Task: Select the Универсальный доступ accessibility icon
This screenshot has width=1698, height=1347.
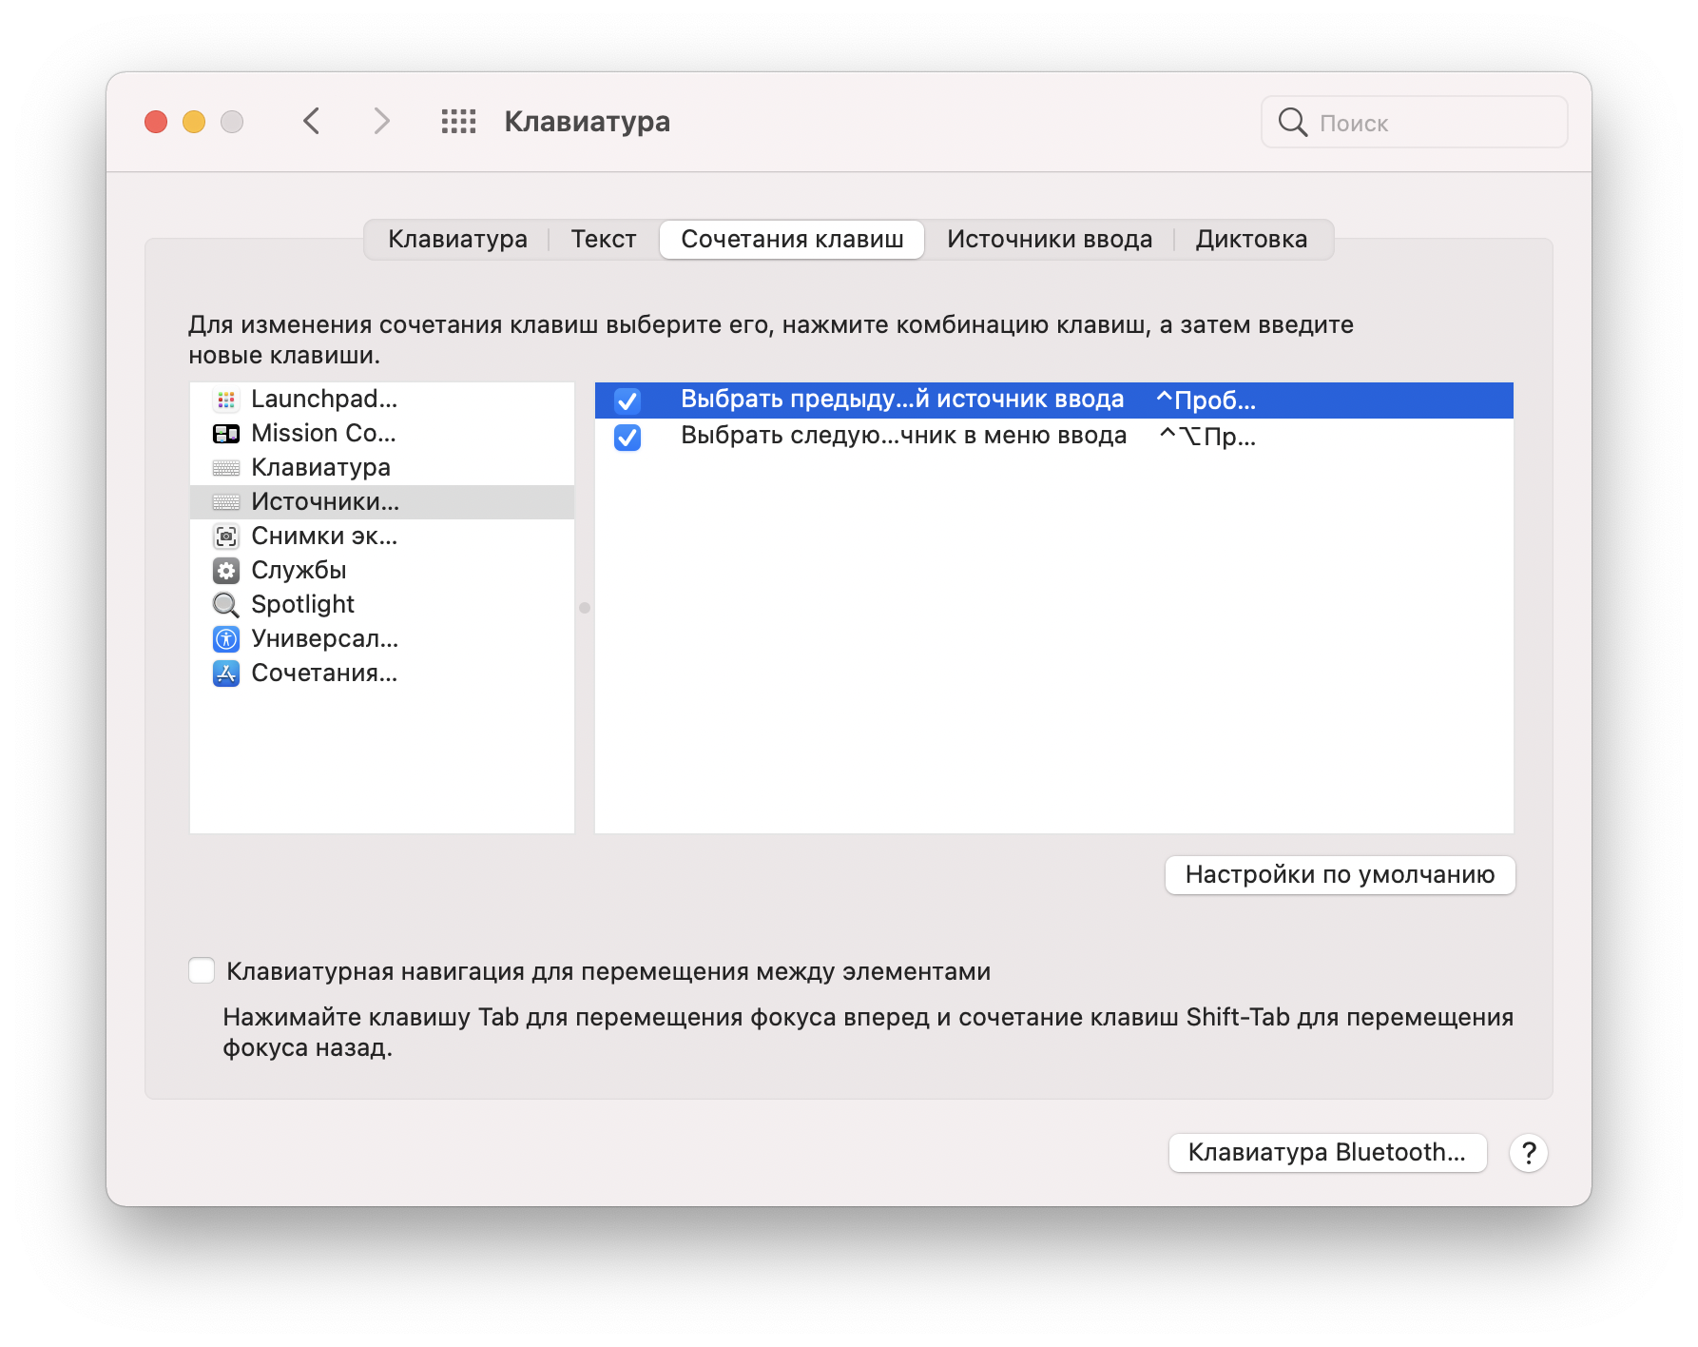Action: [x=226, y=639]
